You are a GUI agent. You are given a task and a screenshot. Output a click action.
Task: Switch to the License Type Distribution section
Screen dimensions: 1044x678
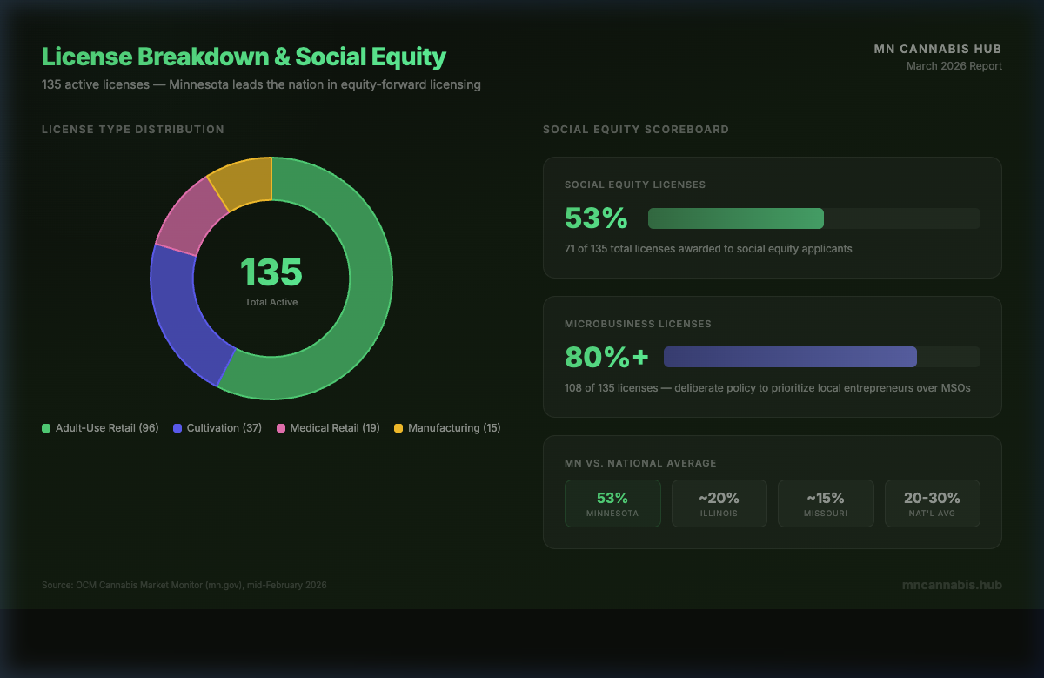[132, 129]
